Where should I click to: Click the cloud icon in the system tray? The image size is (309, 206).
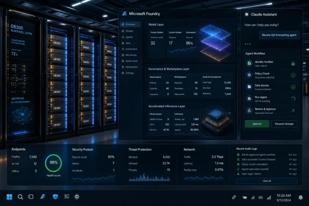point(245,197)
